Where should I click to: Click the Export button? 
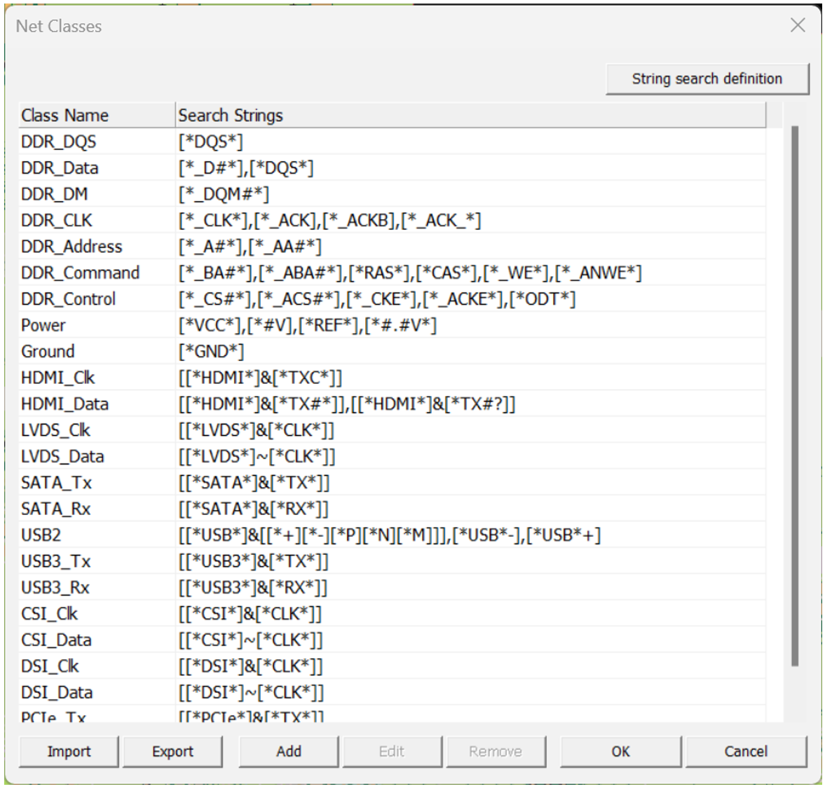pyautogui.click(x=172, y=751)
